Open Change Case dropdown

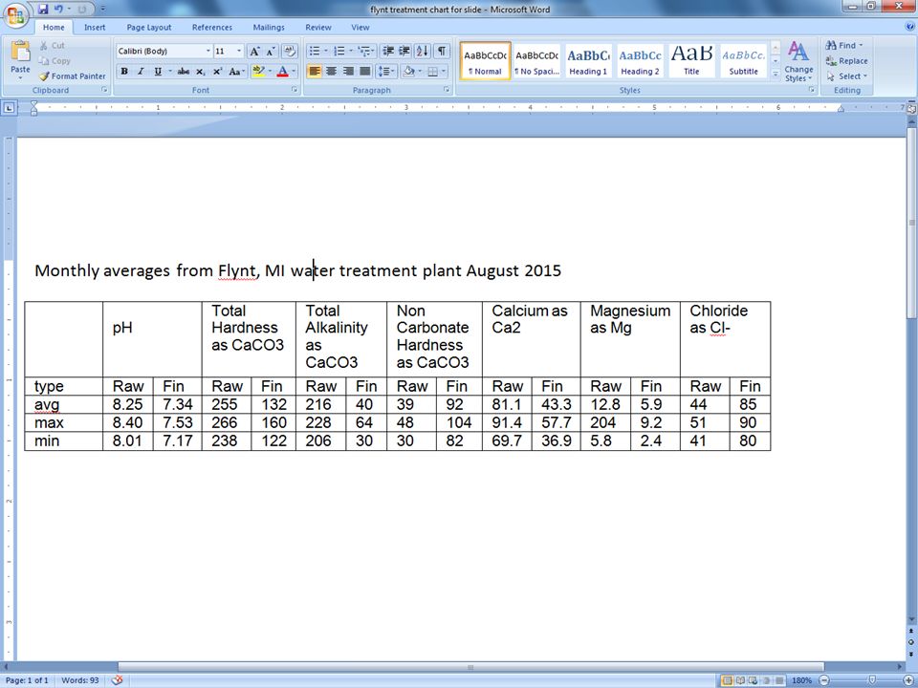coord(236,72)
